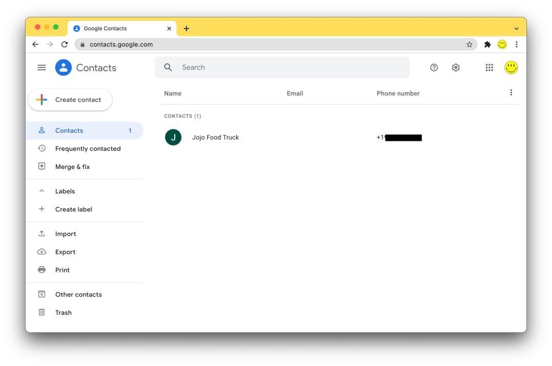Click the Print printer icon
The image size is (552, 366).
pos(41,270)
